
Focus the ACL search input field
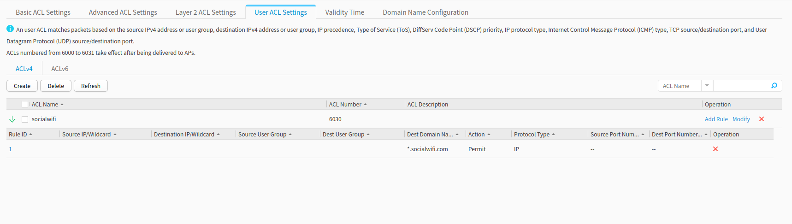[741, 86]
